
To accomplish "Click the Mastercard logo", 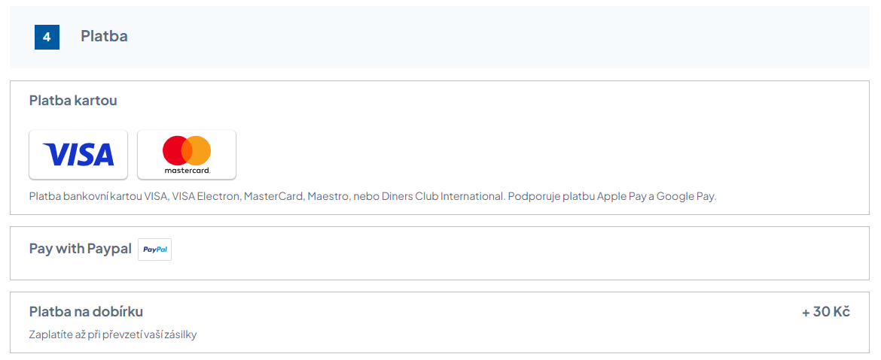I will [187, 155].
